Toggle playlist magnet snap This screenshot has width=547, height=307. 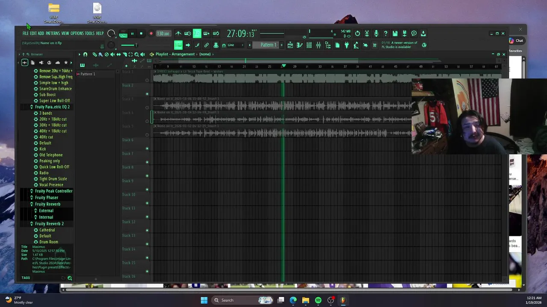point(85,54)
